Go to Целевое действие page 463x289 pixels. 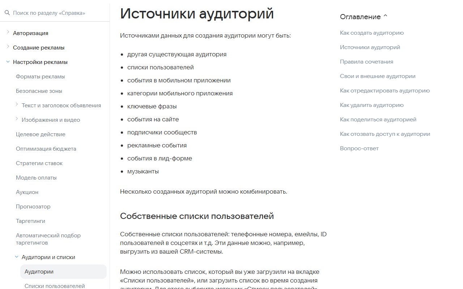click(41, 134)
